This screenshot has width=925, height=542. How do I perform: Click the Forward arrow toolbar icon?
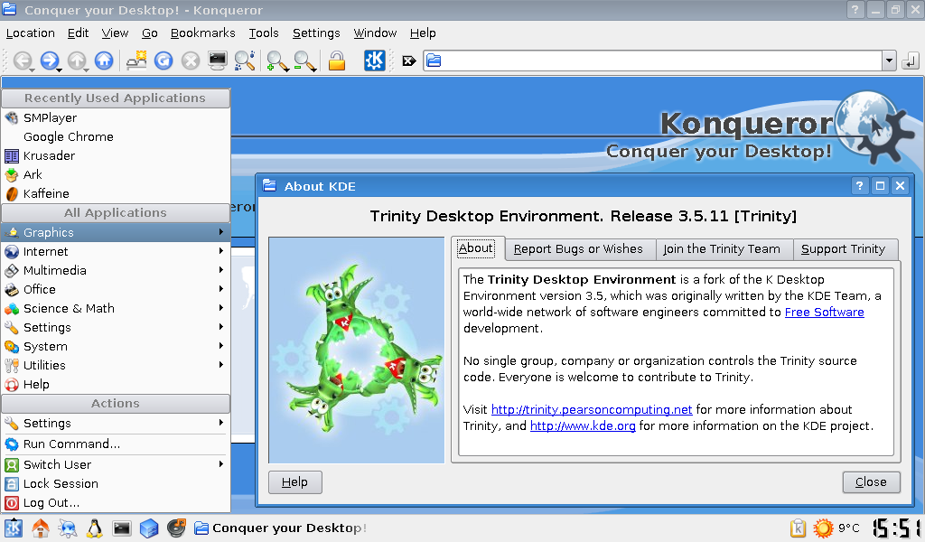50,61
